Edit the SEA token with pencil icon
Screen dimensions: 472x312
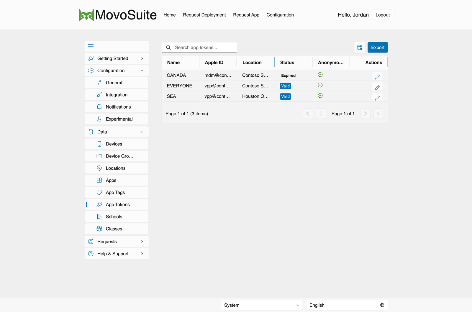[x=377, y=98]
